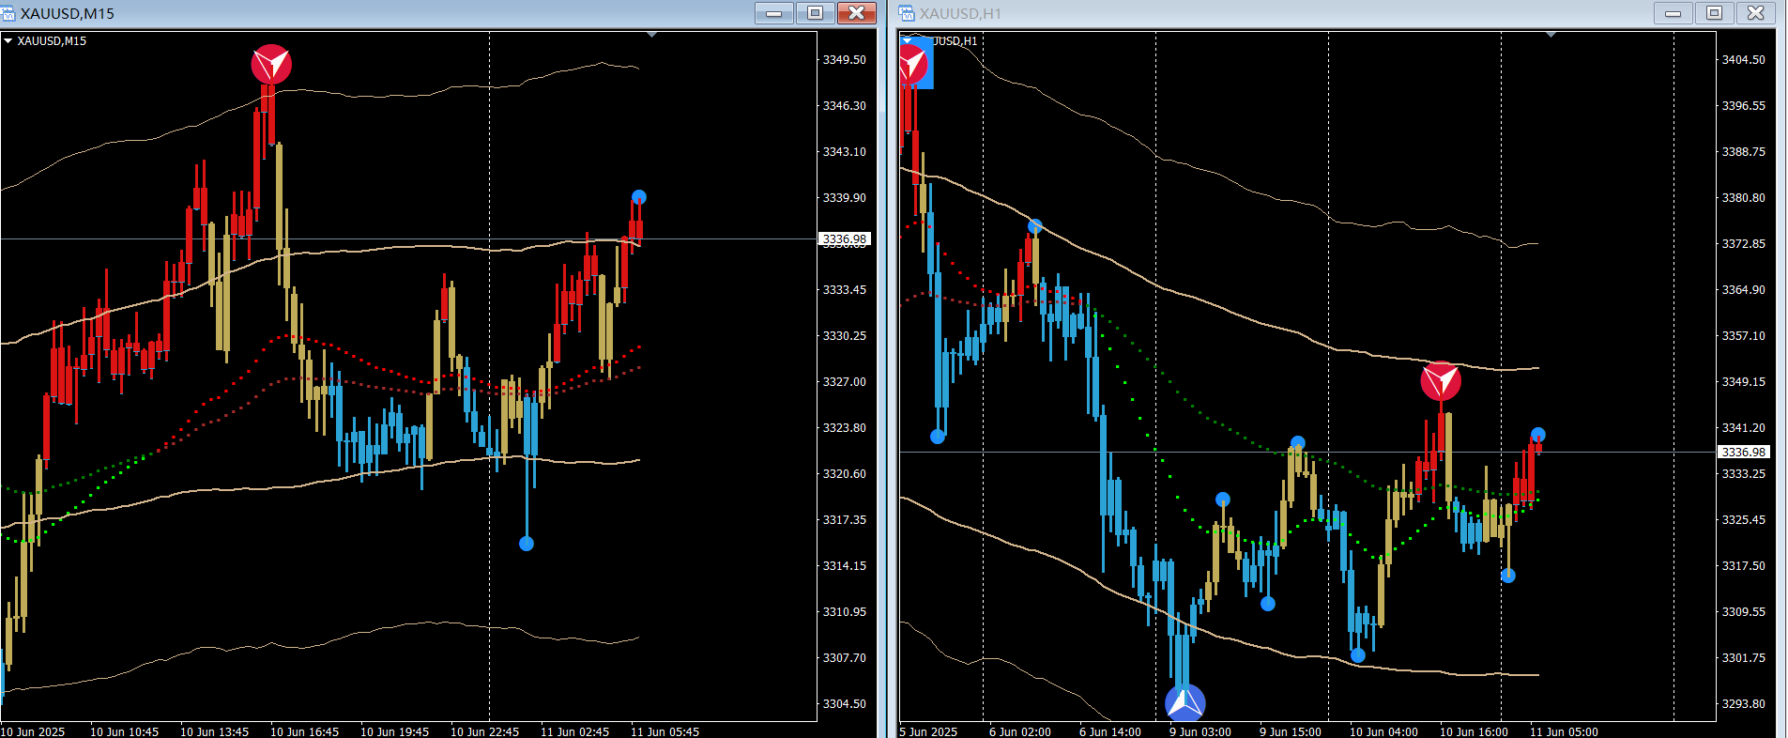Click the 3339.90 price label
Screen dimensions: 1788x738
[x=845, y=197]
